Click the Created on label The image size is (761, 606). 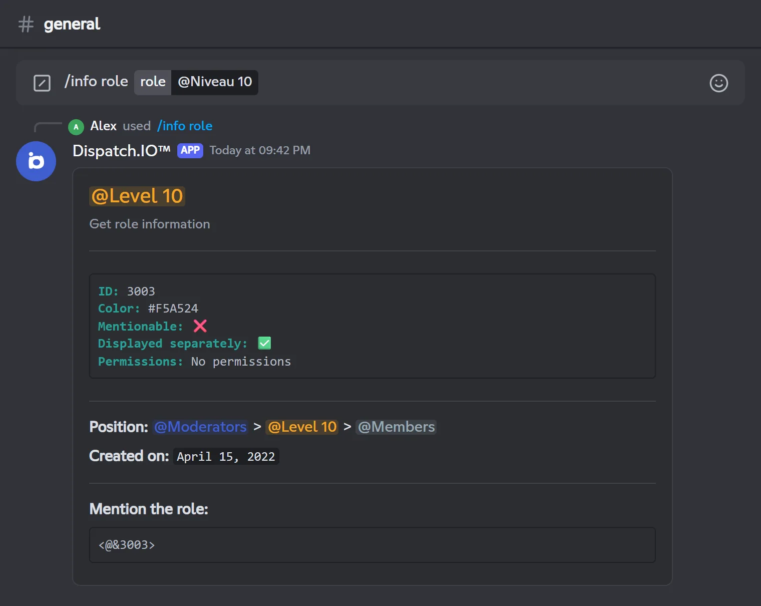click(x=129, y=456)
